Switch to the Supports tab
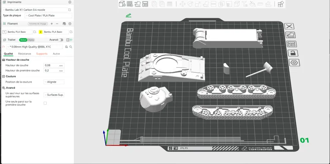 click(42, 54)
